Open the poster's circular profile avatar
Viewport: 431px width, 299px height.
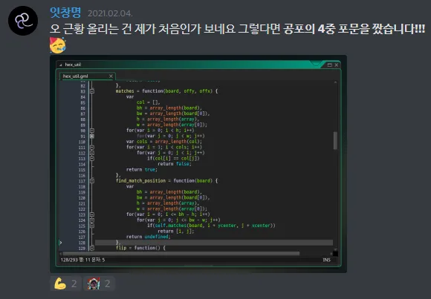23,21
